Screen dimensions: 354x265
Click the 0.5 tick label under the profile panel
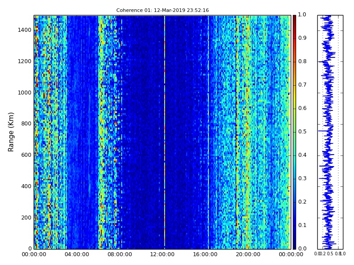[330, 254]
